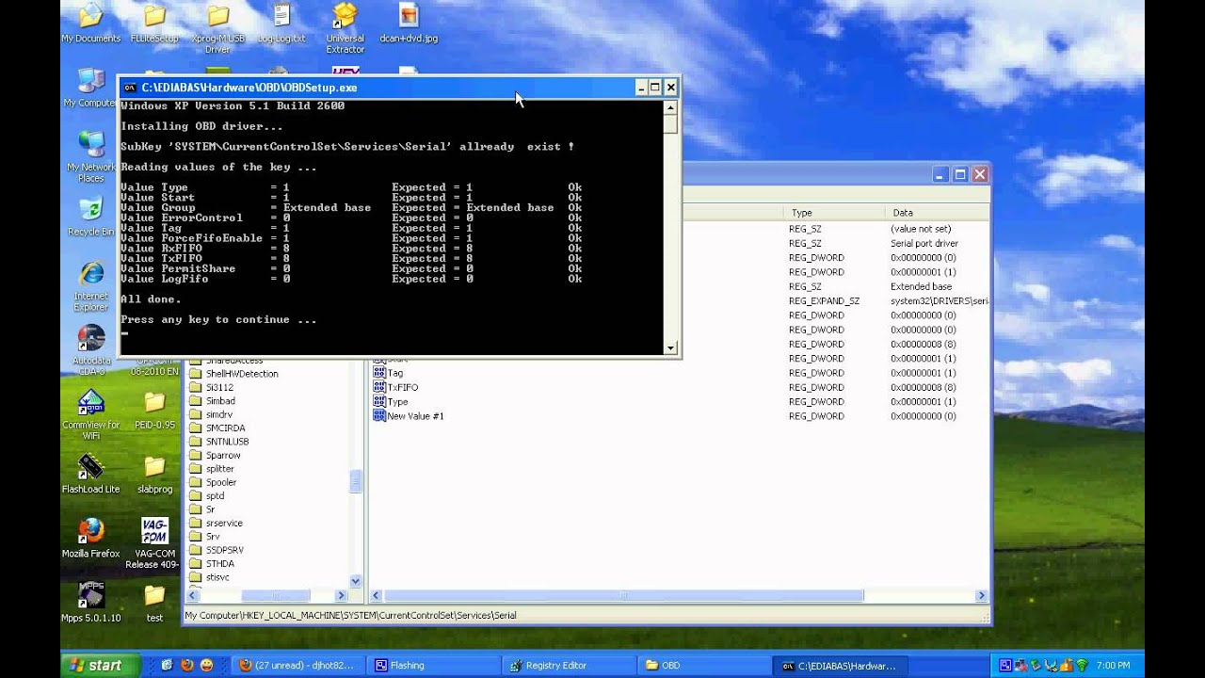This screenshot has width=1205, height=678.
Task: Select the ShellHWDetection registry key
Action: (x=242, y=374)
